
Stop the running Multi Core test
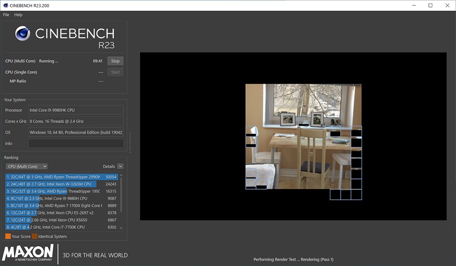click(x=115, y=61)
